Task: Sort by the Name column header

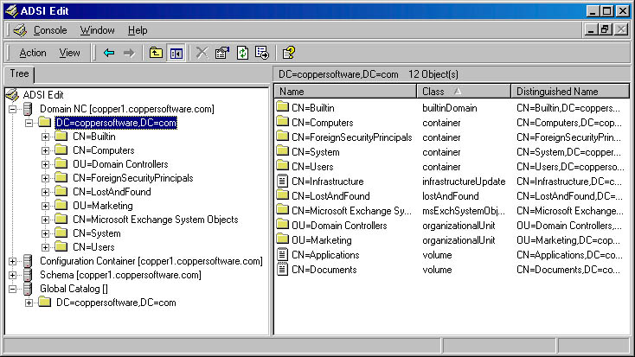Action: [345, 92]
